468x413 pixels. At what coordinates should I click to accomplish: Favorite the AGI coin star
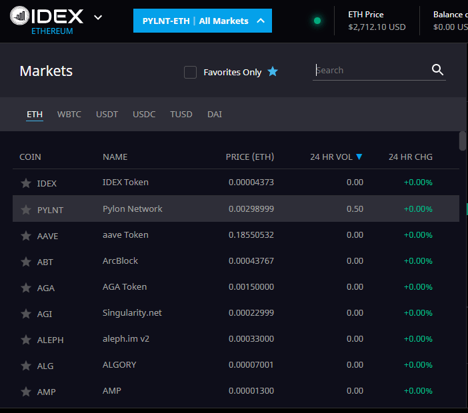coord(26,313)
